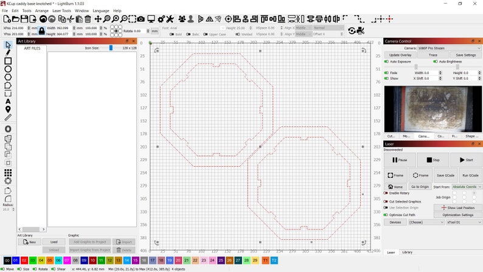Open the Grid Array tool

click(x=8, y=172)
